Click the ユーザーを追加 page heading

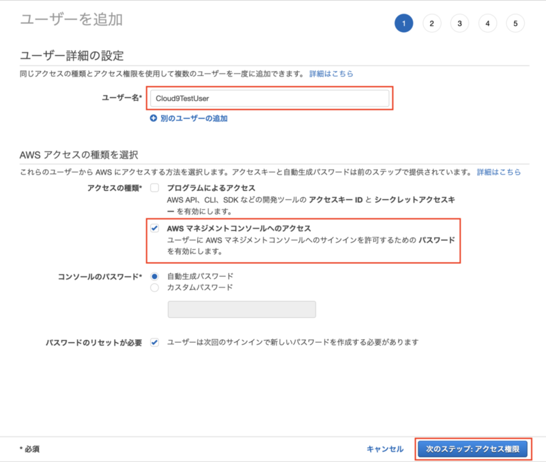click(x=72, y=20)
